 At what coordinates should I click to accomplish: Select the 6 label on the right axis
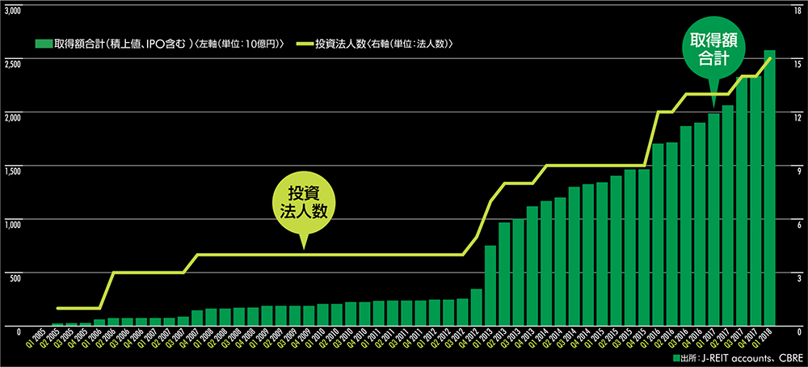tap(798, 223)
